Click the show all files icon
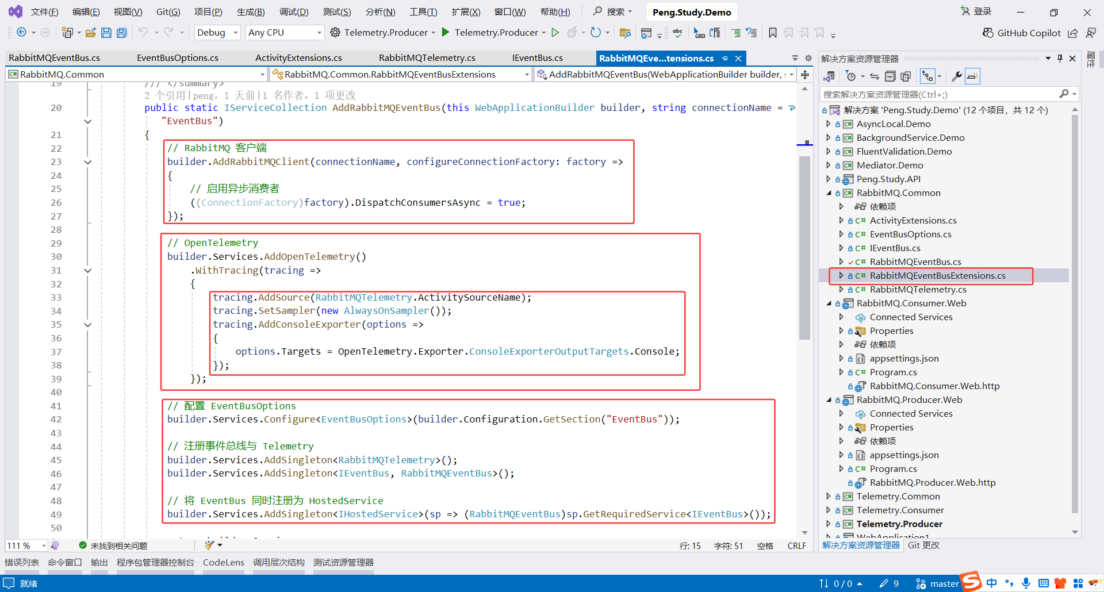The width and height of the screenshot is (1104, 592). [x=906, y=76]
